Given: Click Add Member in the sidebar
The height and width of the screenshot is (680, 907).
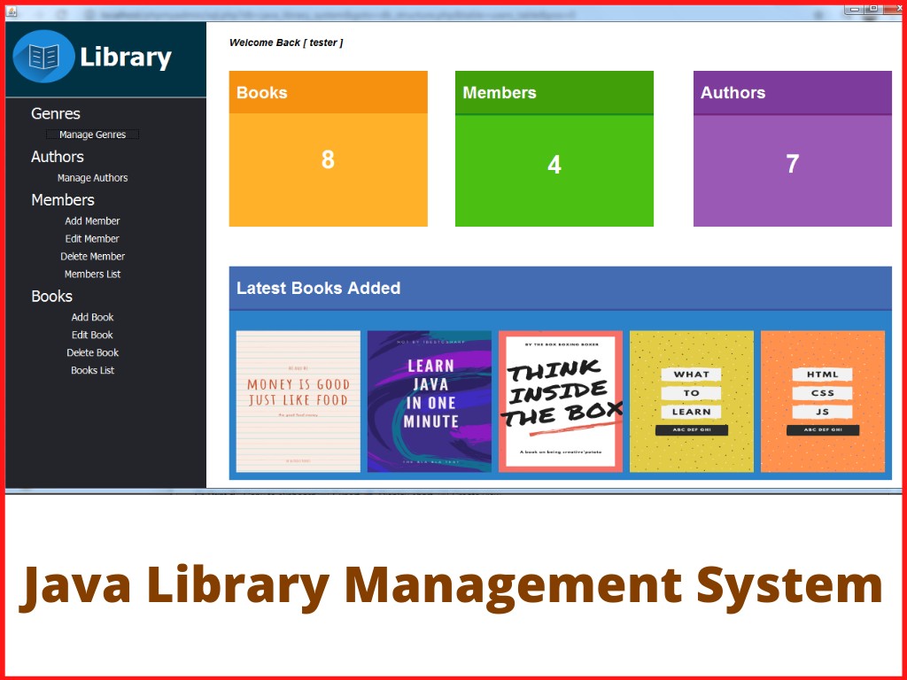Looking at the screenshot, I should pyautogui.click(x=92, y=220).
